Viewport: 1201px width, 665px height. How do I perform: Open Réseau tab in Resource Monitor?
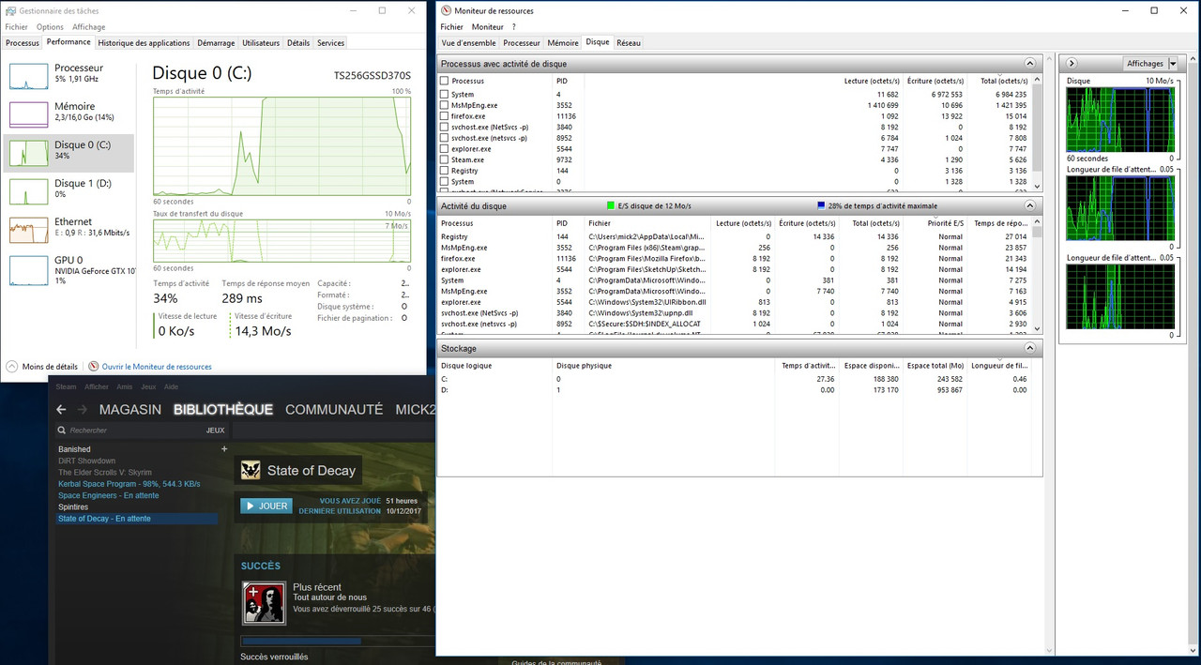[x=629, y=43]
